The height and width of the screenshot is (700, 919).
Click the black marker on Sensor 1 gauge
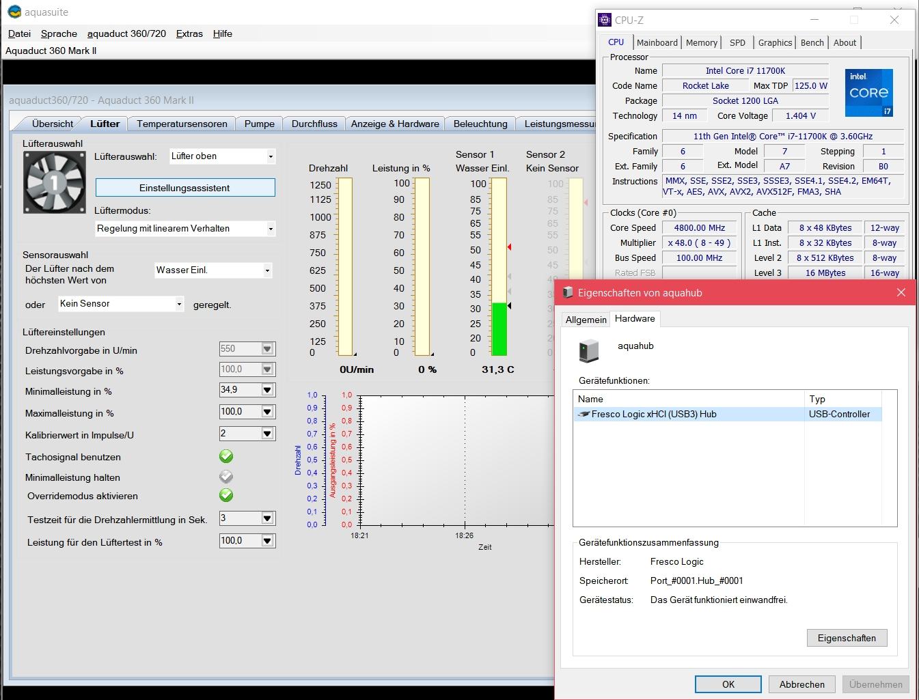point(509,306)
